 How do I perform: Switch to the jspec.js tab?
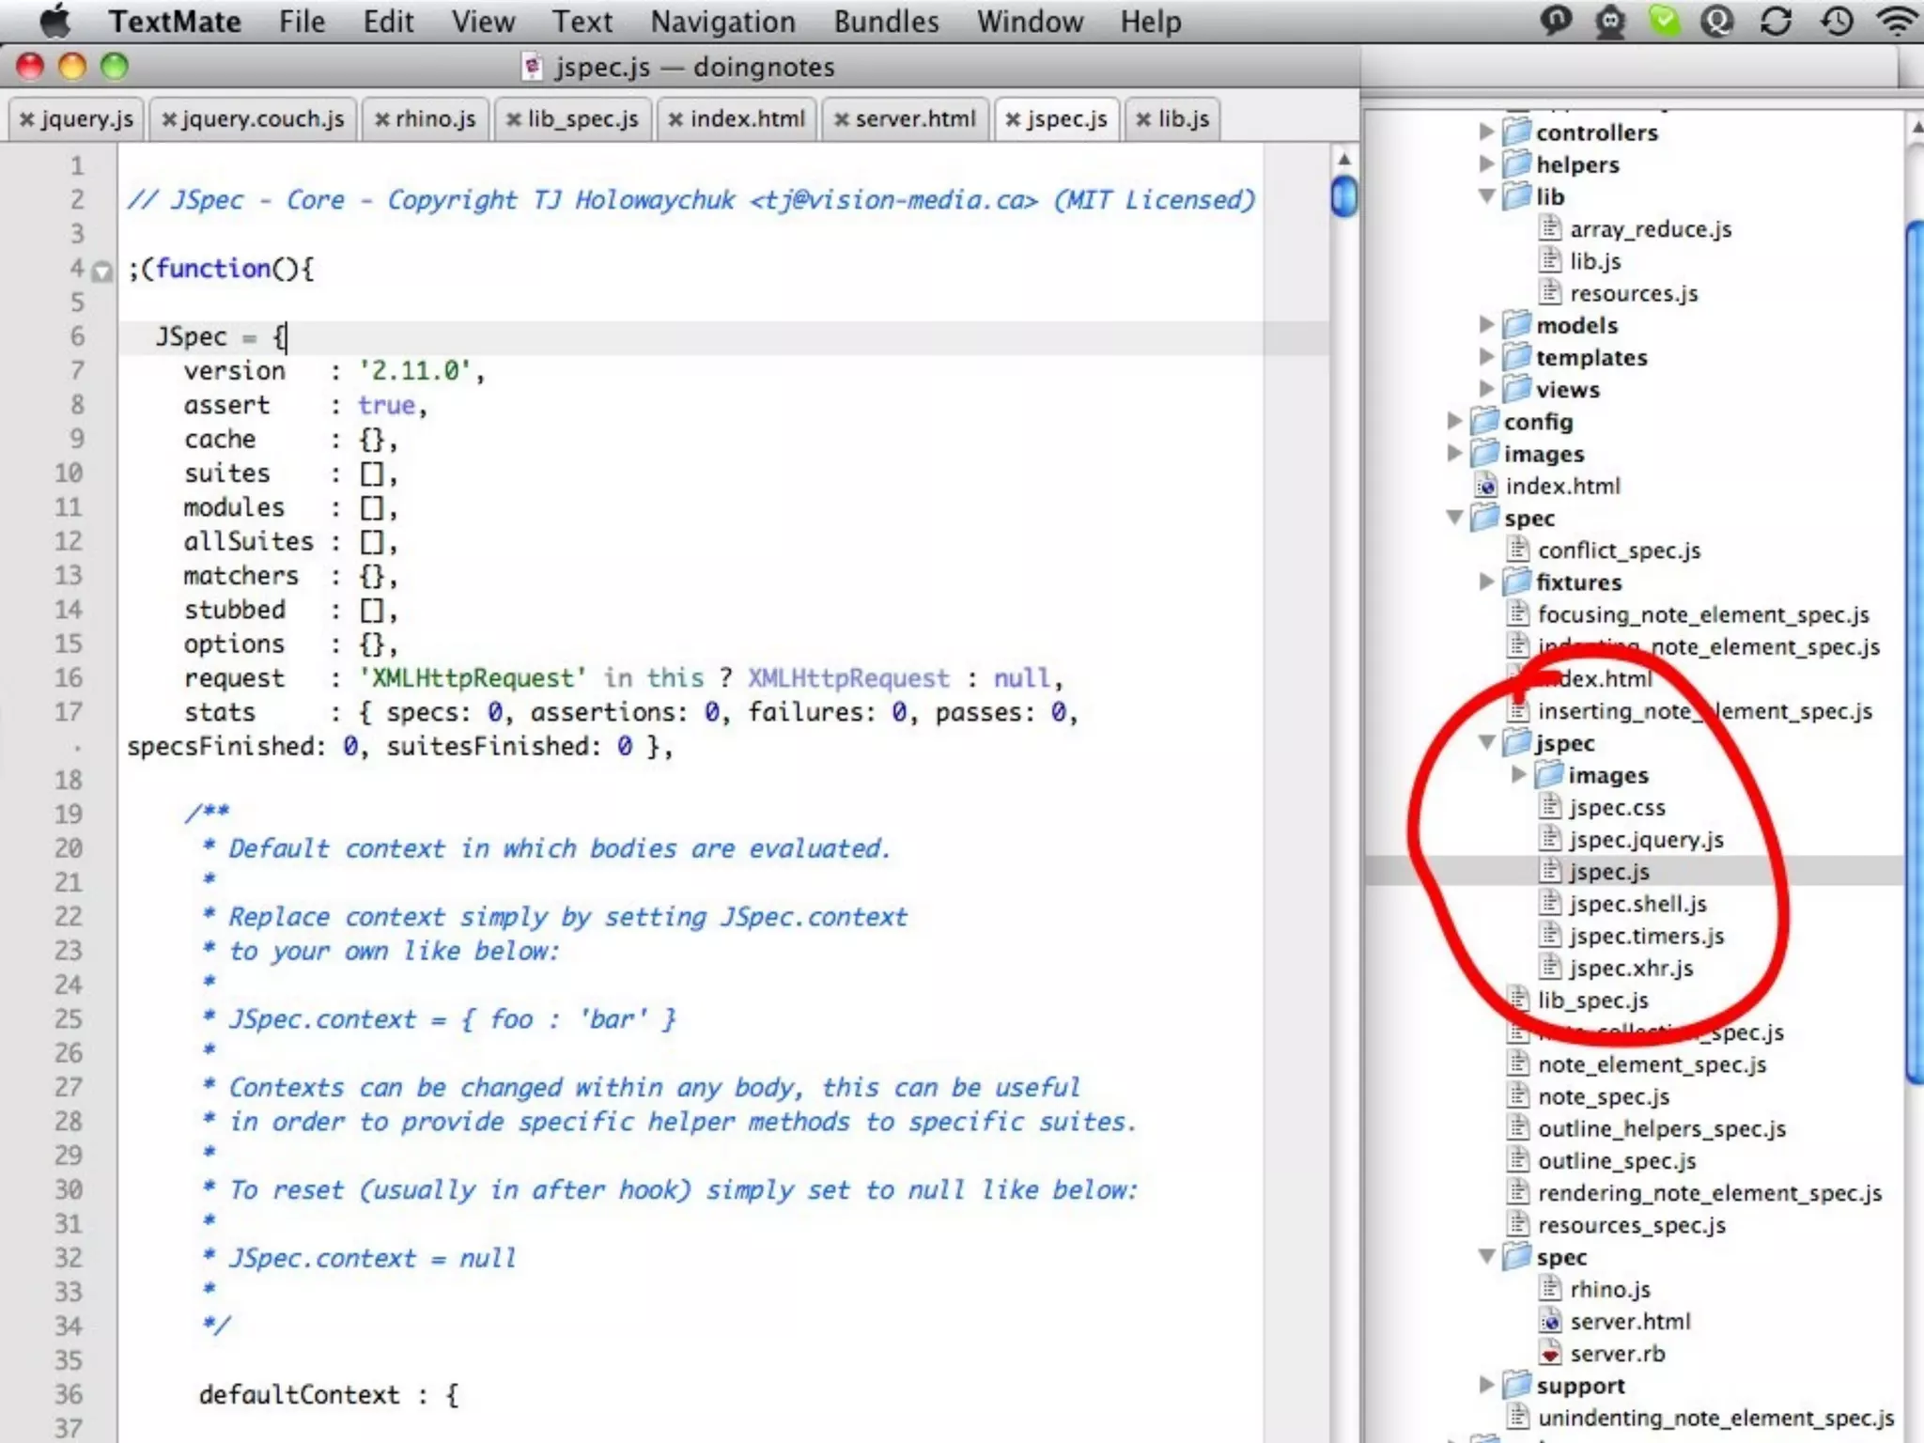(1066, 119)
